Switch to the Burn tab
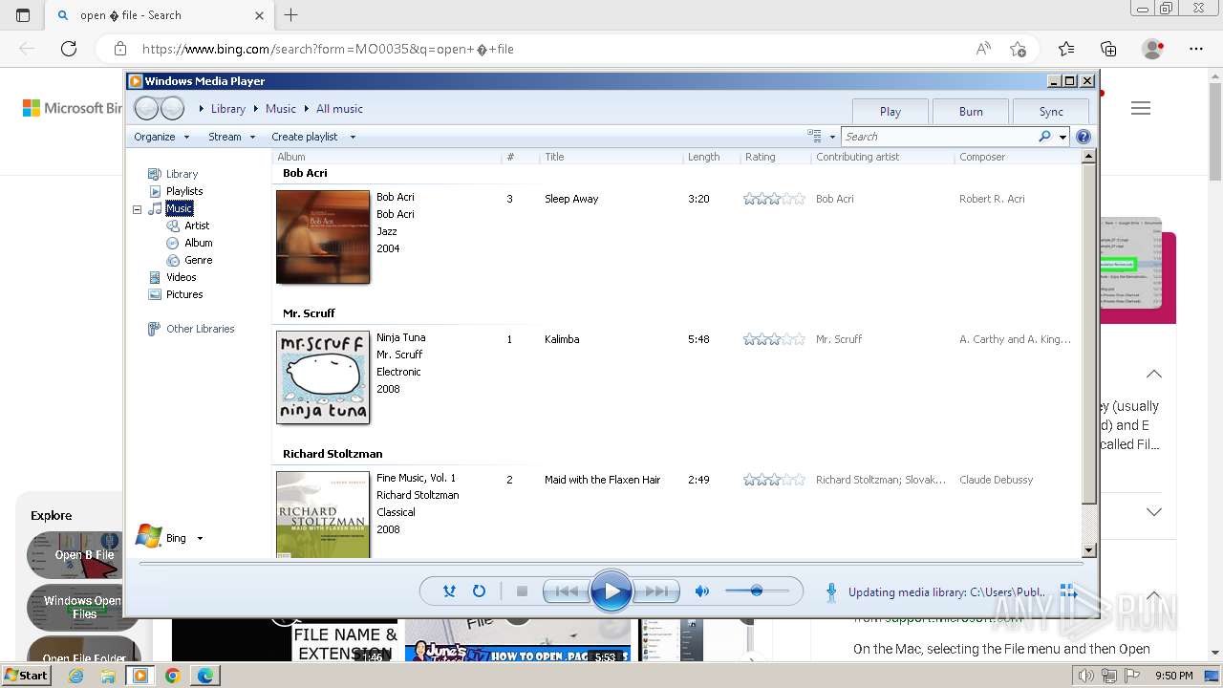1223x688 pixels. point(971,111)
